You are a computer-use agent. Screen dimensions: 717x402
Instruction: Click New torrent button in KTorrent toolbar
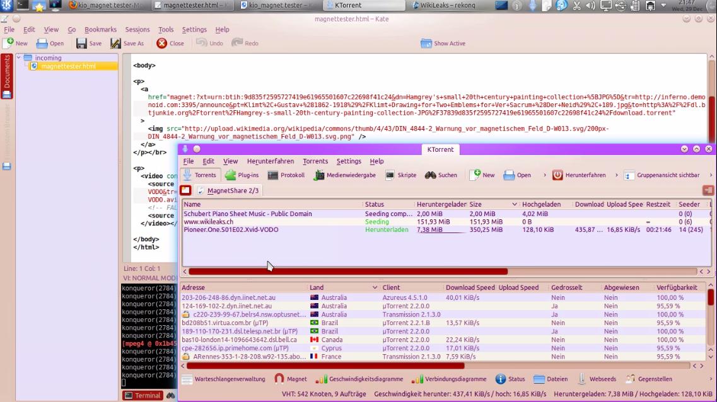coord(482,175)
